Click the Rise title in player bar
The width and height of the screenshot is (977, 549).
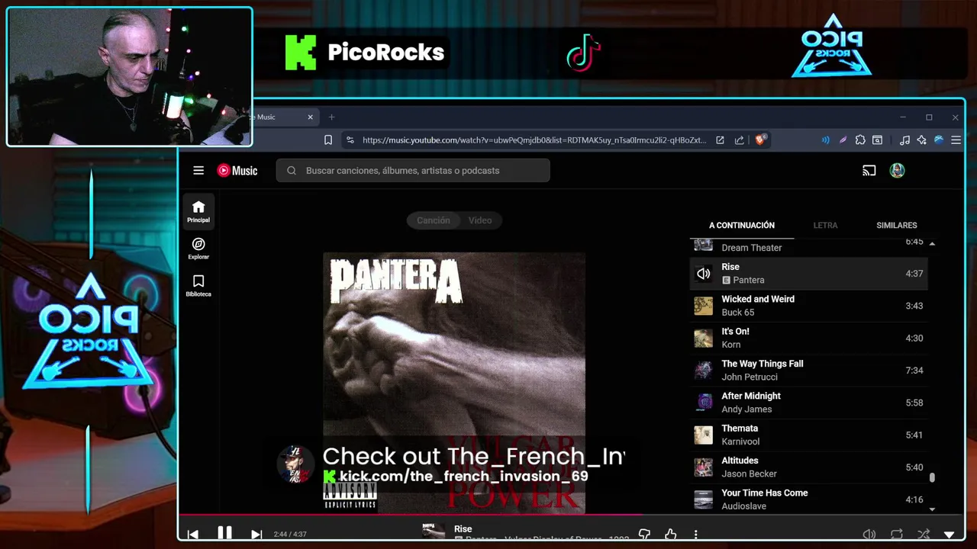click(x=463, y=529)
